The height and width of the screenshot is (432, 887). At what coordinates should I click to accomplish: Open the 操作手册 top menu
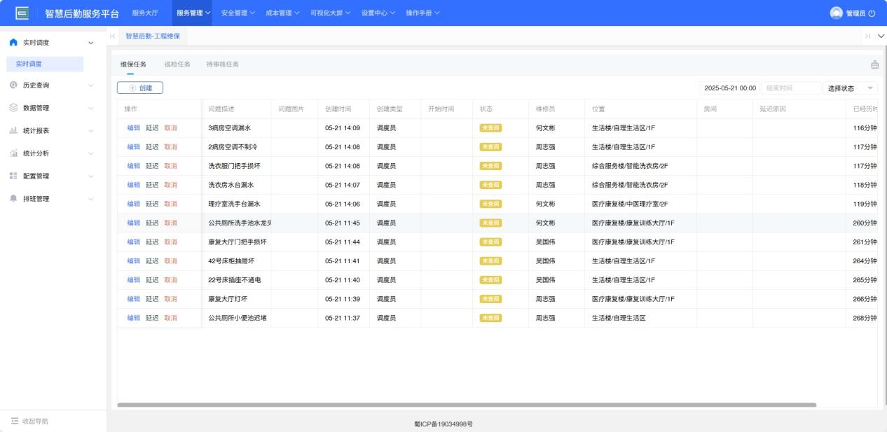point(423,13)
